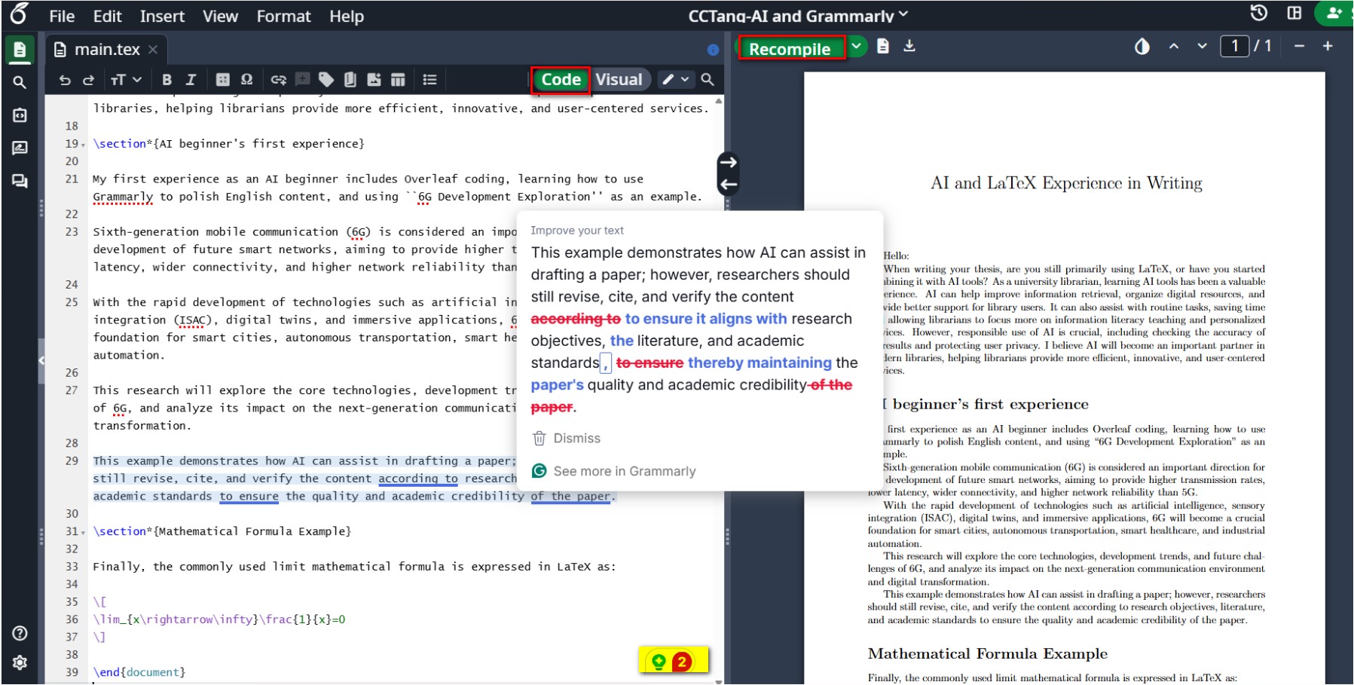The width and height of the screenshot is (1354, 685).
Task: Insert a citation
Action: pos(350,80)
